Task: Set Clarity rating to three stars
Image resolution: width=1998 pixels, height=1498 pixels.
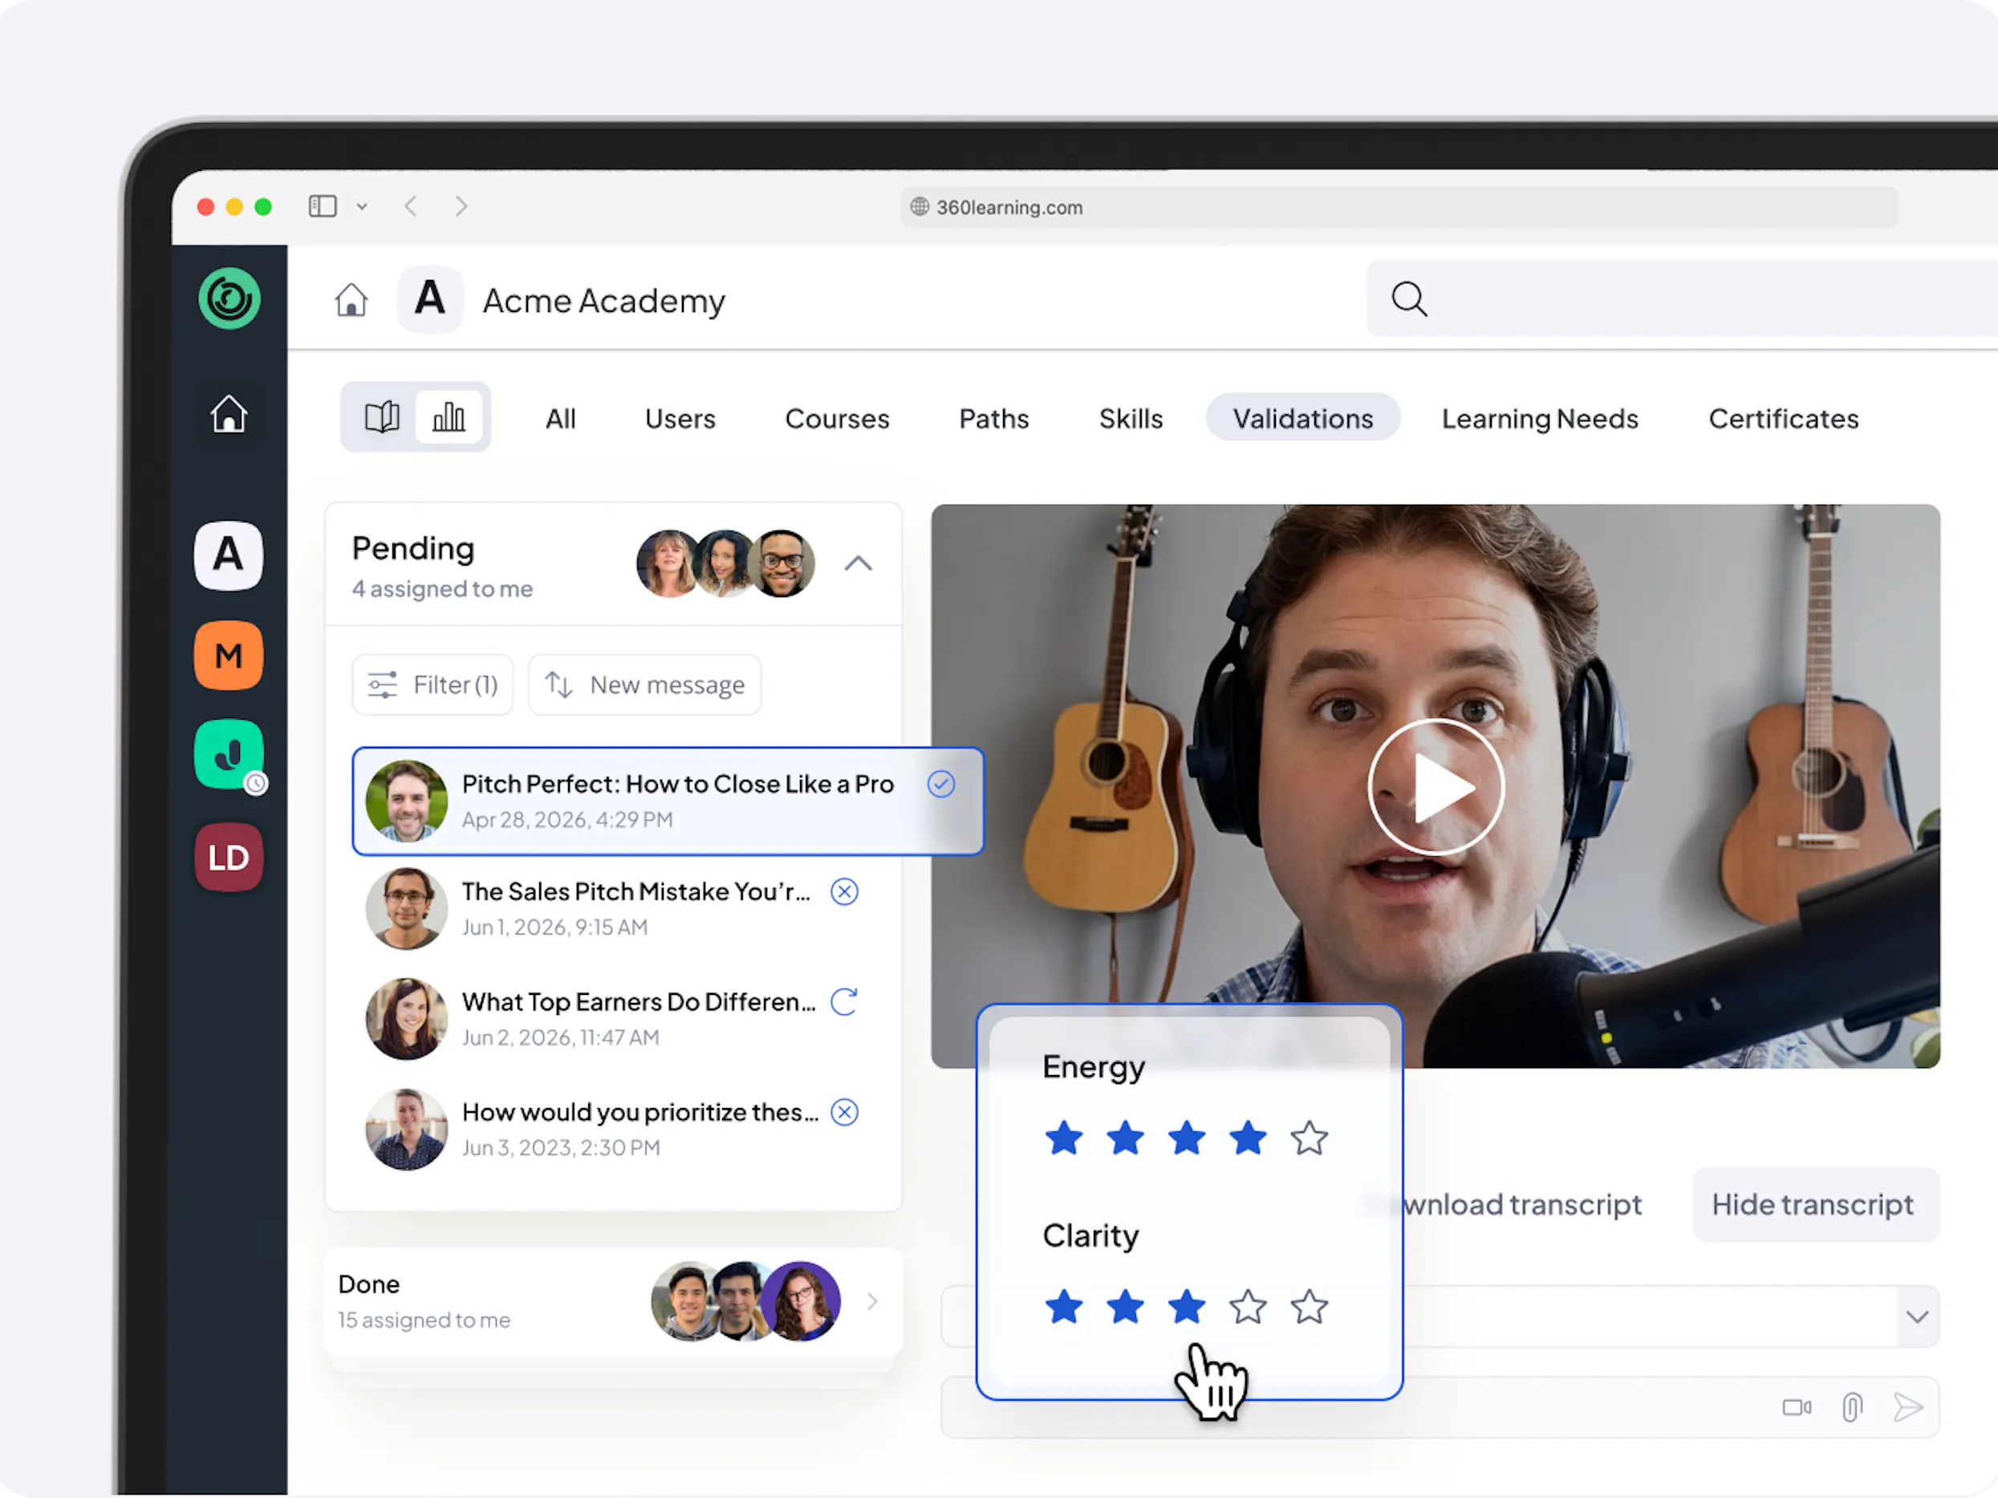Action: pyautogui.click(x=1187, y=1308)
